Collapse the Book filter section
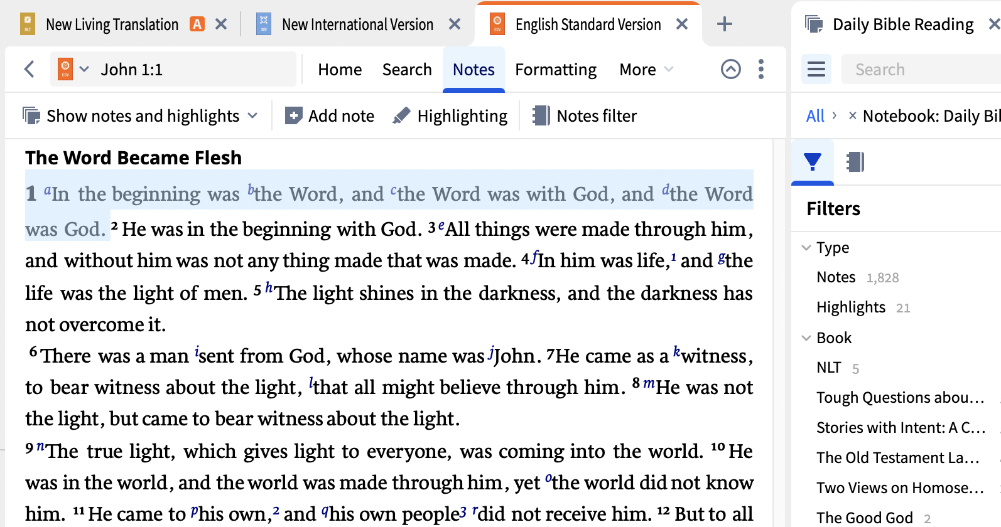This screenshot has width=1001, height=527. [806, 338]
